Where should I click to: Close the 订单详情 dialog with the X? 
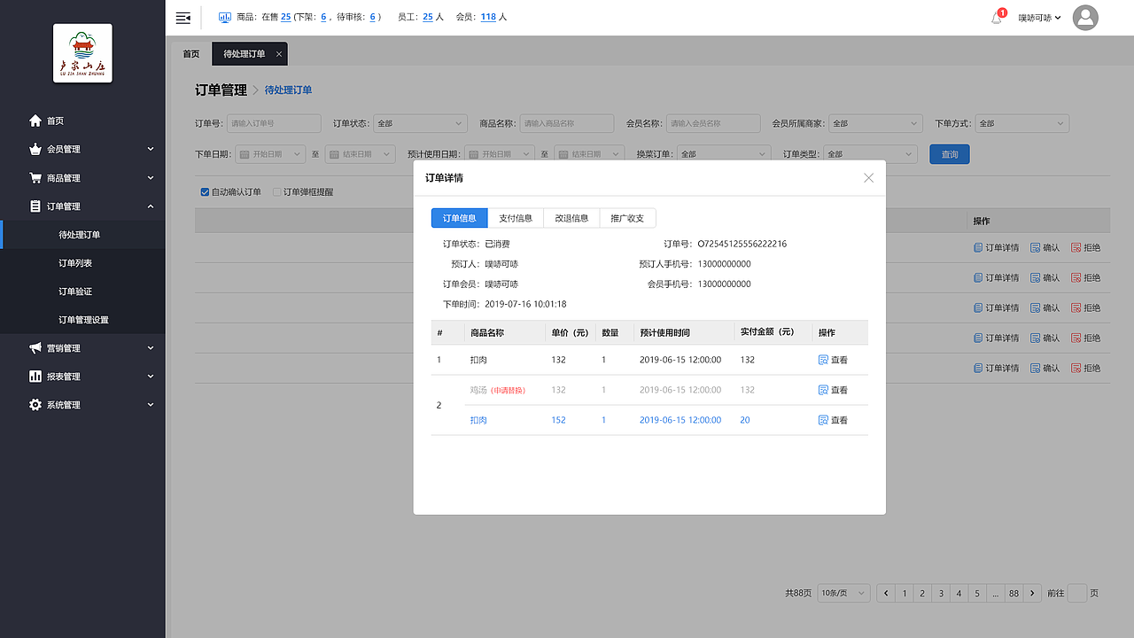pos(868,178)
